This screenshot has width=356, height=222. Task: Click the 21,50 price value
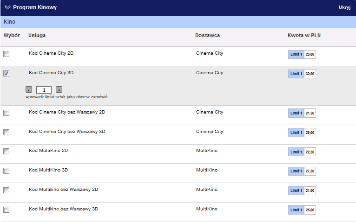click(310, 113)
